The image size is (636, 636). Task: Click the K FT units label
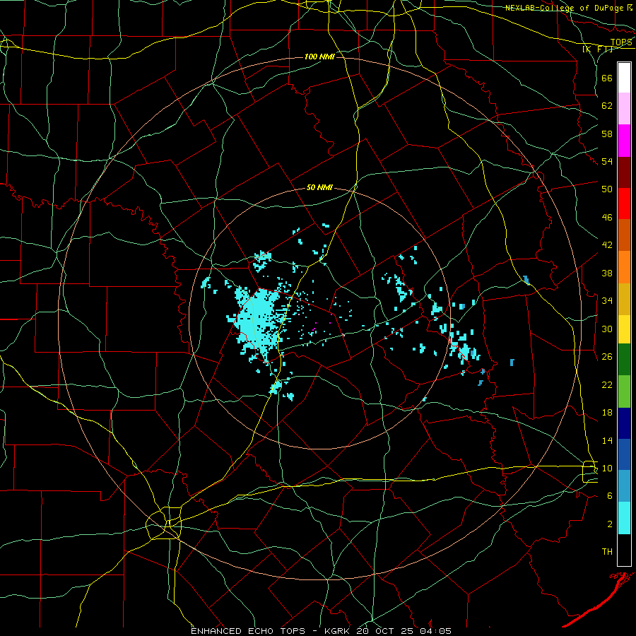[x=598, y=49]
